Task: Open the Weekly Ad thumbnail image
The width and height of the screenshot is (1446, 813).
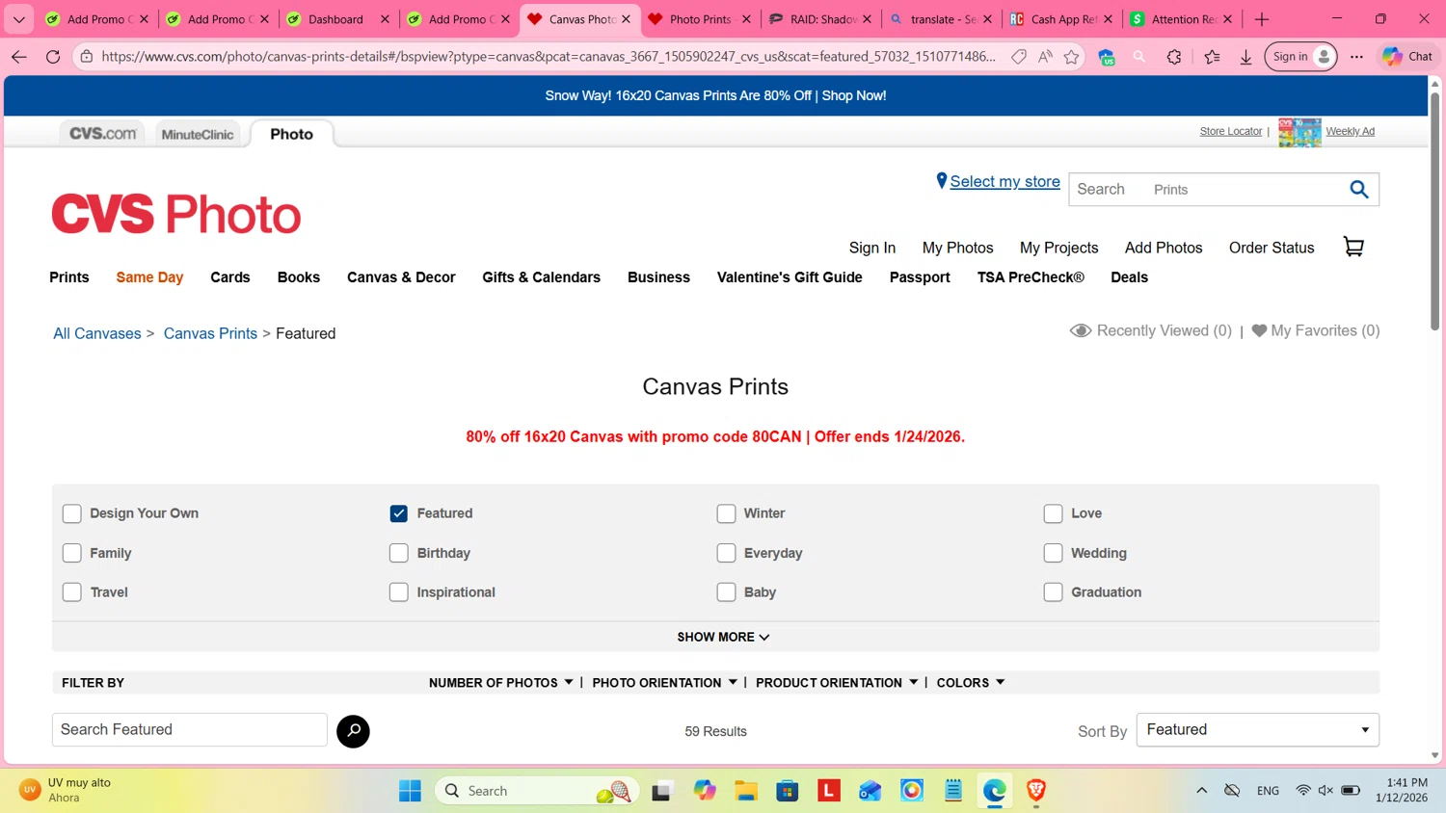Action: coord(1299,132)
